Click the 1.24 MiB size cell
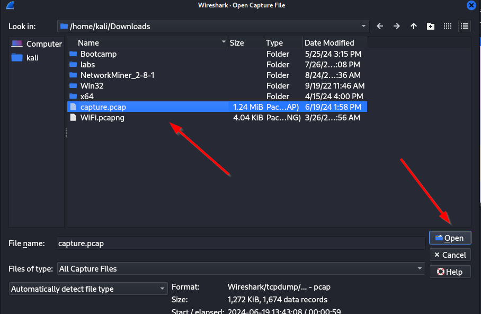The height and width of the screenshot is (314, 481). pos(248,107)
